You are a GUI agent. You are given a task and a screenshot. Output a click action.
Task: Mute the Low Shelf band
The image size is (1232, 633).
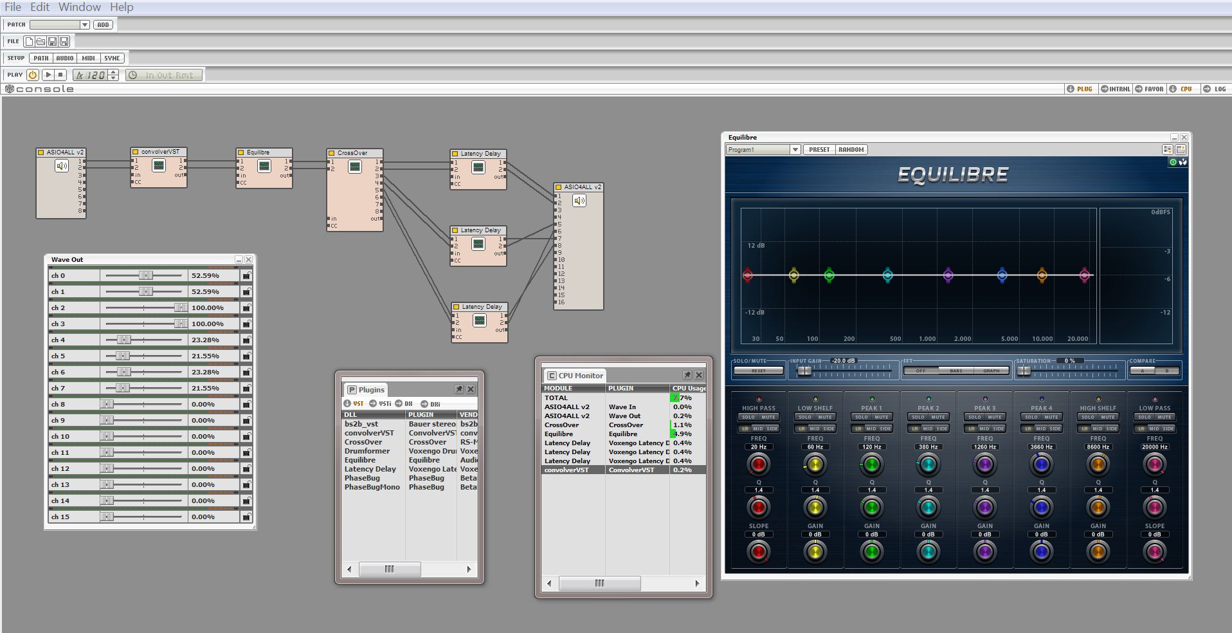point(825,417)
